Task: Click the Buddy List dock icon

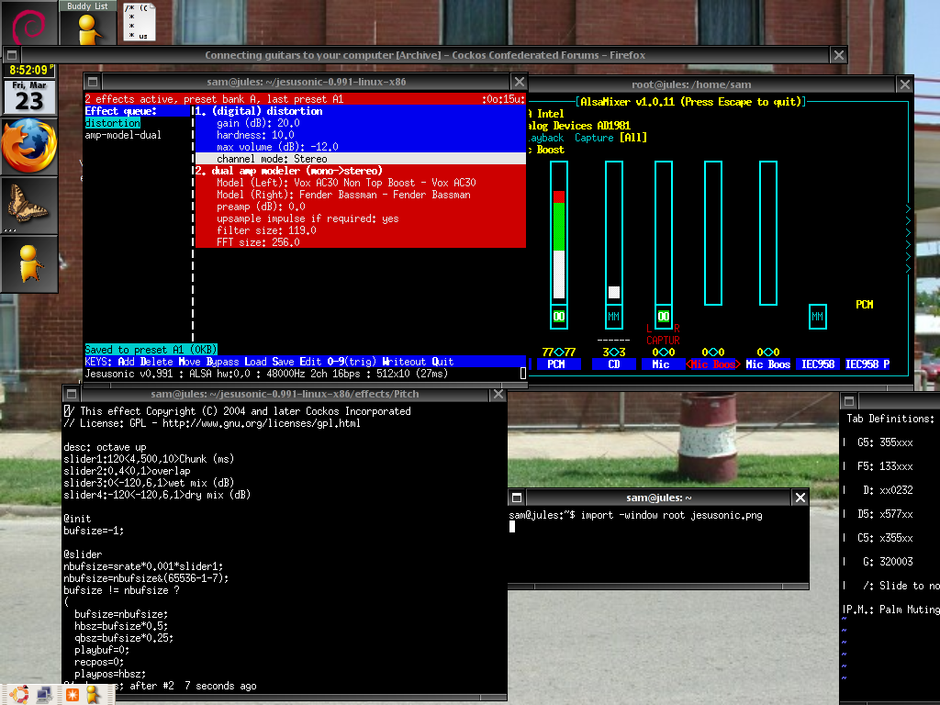Action: (x=88, y=24)
